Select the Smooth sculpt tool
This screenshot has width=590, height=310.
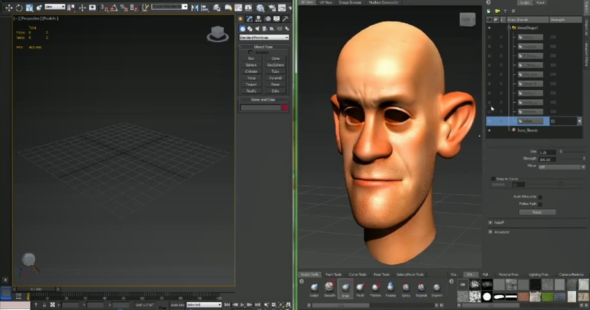point(330,288)
